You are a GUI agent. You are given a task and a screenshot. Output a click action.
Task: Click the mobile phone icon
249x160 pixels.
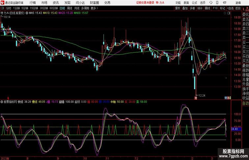tap(217, 3)
